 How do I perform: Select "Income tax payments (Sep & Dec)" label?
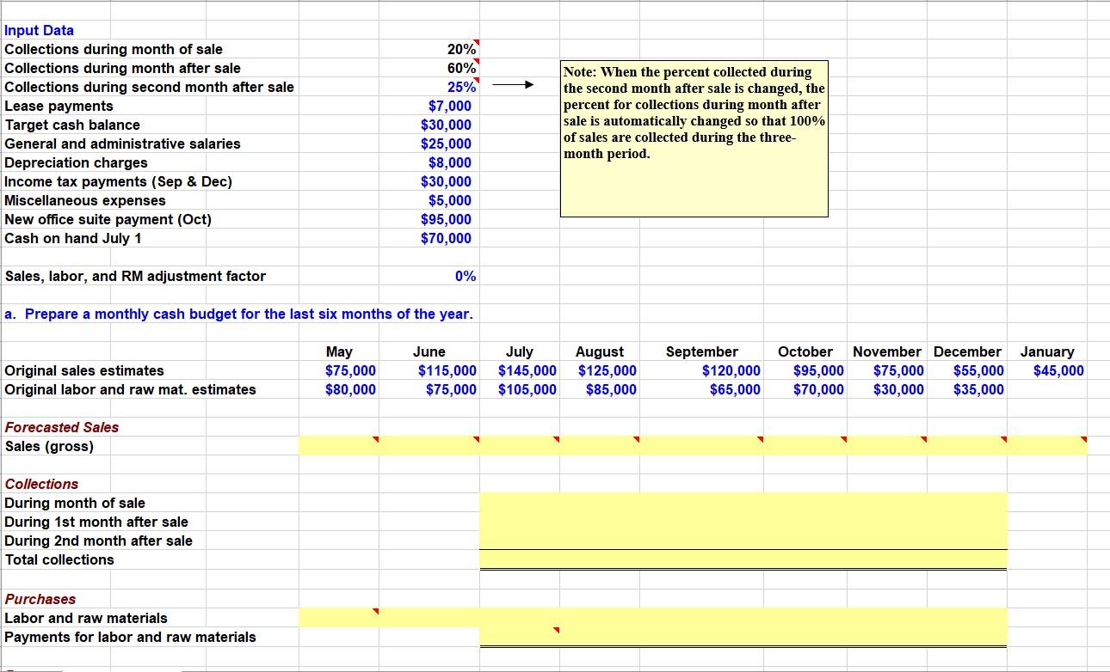coord(119,181)
